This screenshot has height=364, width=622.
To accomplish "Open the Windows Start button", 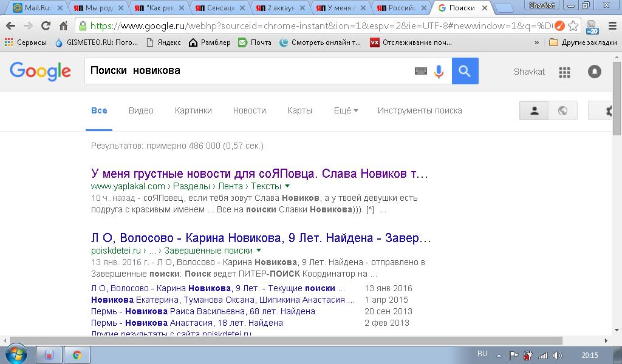I will (16, 354).
